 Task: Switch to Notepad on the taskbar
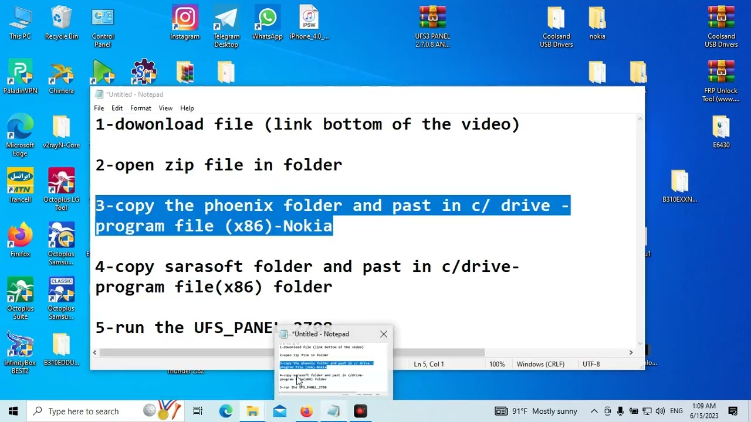point(333,411)
